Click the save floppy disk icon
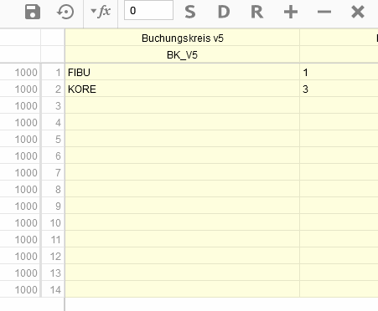 click(x=33, y=12)
